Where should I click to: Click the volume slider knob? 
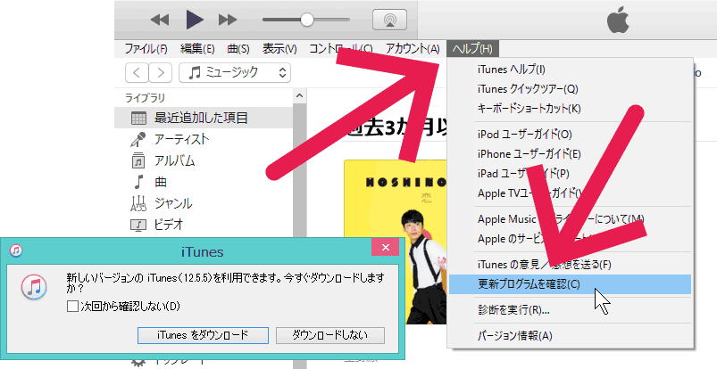[x=307, y=20]
